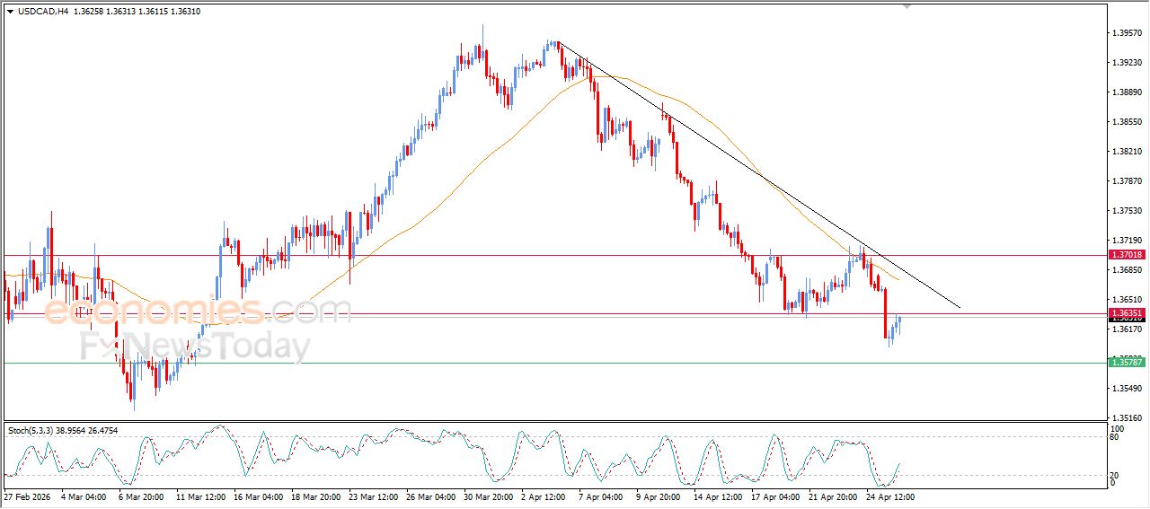Click the 30 Mar 20:00 time label
Screen dimensions: 1150x509
click(489, 496)
